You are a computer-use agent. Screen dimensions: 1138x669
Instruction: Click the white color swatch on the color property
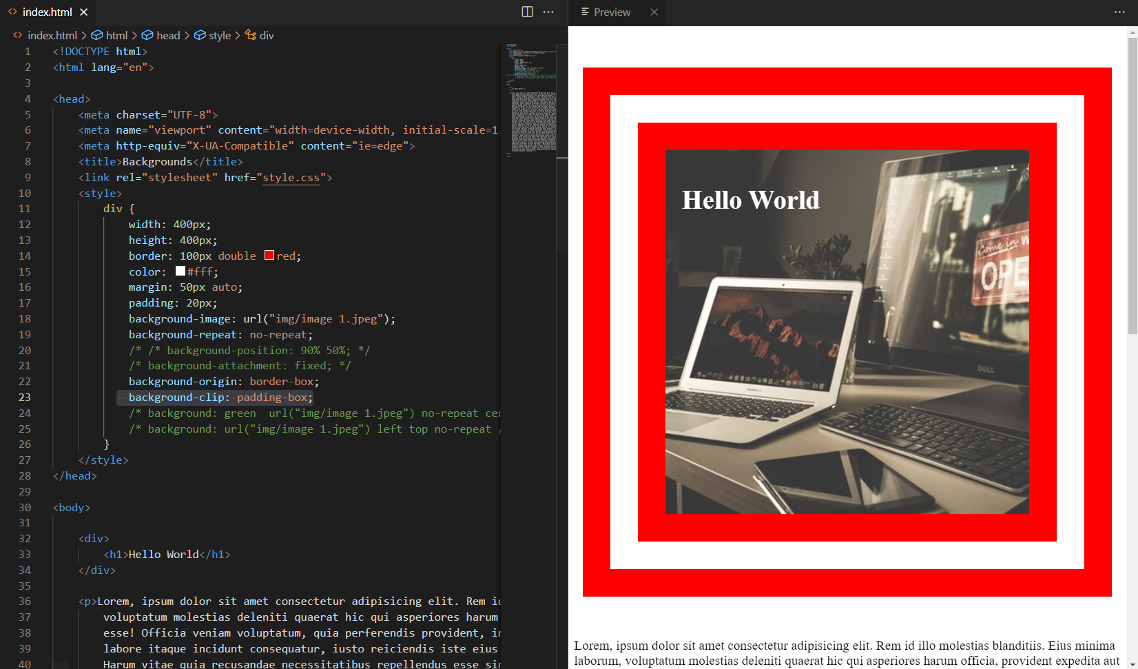click(x=180, y=271)
